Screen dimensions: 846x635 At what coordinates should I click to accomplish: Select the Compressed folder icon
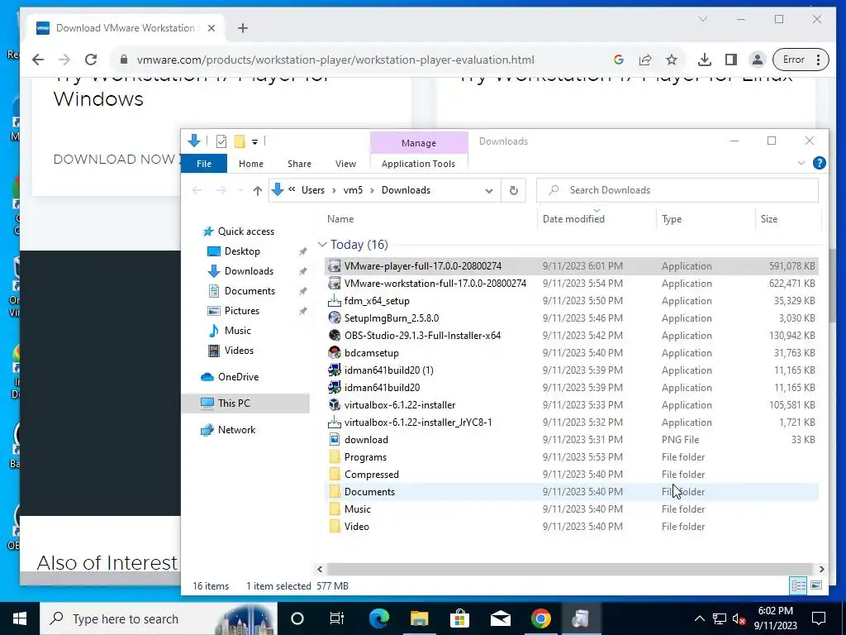[335, 474]
